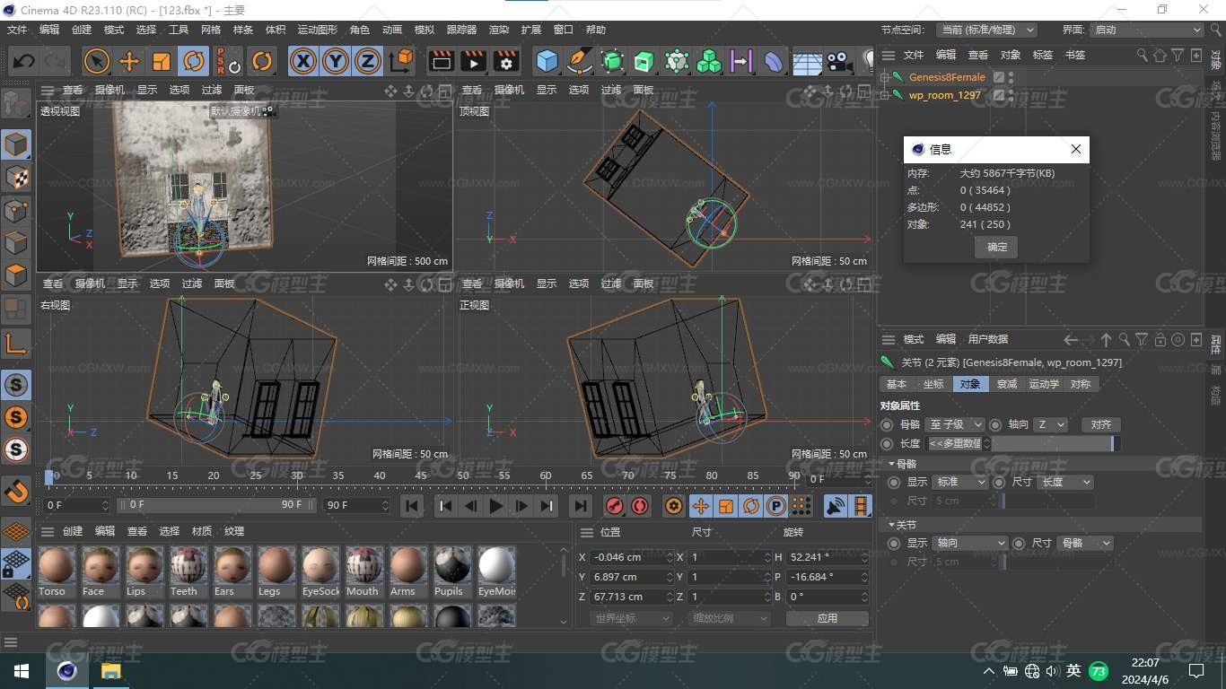Open Edit Render Settings icon
Viewport: 1226px width, 689px height.
506,61
